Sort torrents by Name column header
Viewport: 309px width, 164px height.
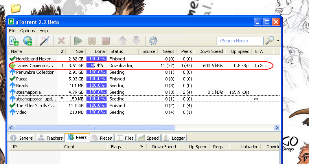(x=33, y=51)
